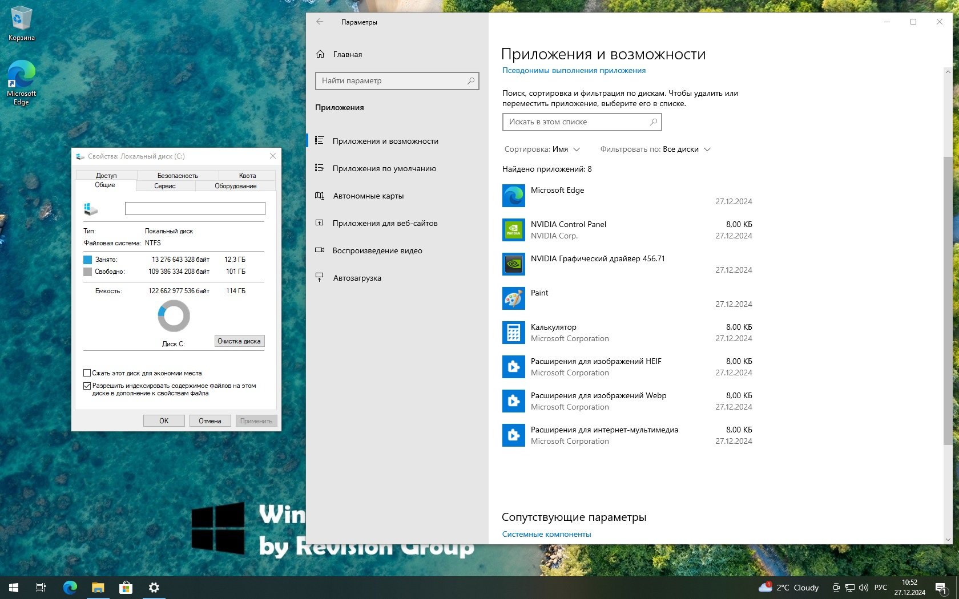
Task: Open 'Псевдонимы выполнения приложения' link
Action: (x=574, y=71)
